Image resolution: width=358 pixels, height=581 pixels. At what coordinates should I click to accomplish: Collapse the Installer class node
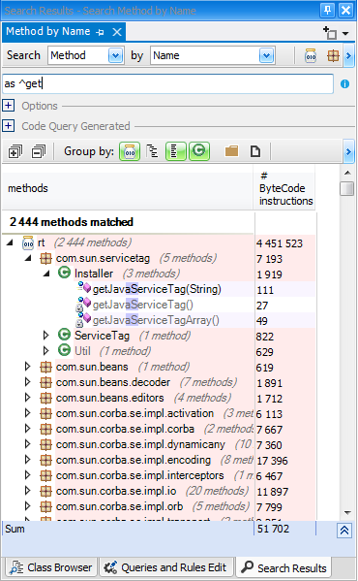click(46, 274)
